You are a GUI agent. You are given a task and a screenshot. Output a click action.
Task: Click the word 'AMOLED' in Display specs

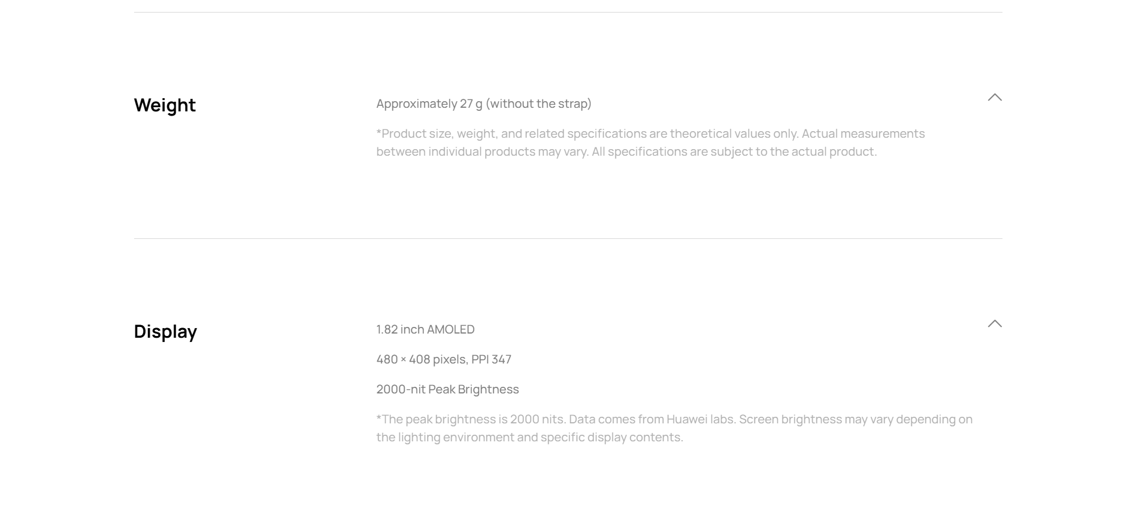(450, 329)
